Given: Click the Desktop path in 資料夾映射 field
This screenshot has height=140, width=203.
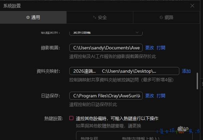Looking at the screenshot, I should [x=129, y=71].
